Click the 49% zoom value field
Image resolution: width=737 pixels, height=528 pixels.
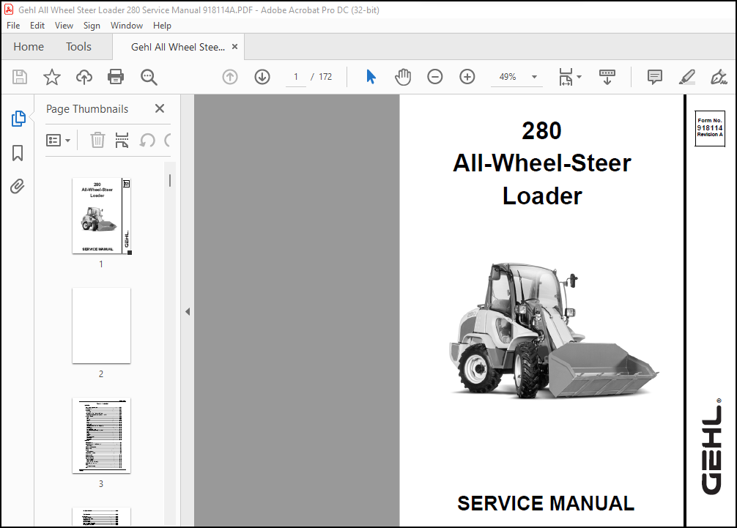508,77
